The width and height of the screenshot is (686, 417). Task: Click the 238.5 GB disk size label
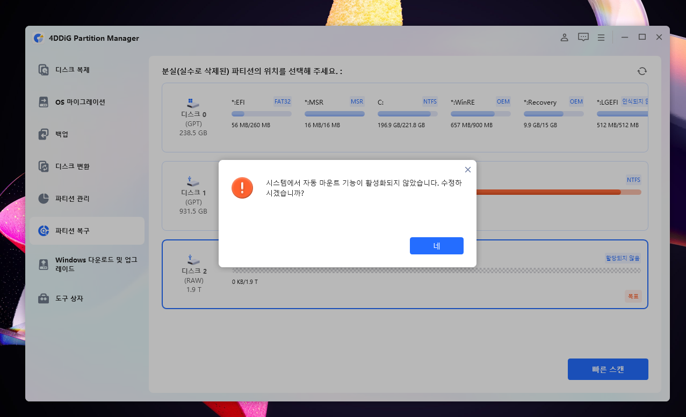click(193, 133)
